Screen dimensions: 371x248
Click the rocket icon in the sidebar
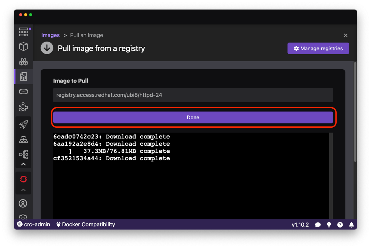[x=24, y=124]
